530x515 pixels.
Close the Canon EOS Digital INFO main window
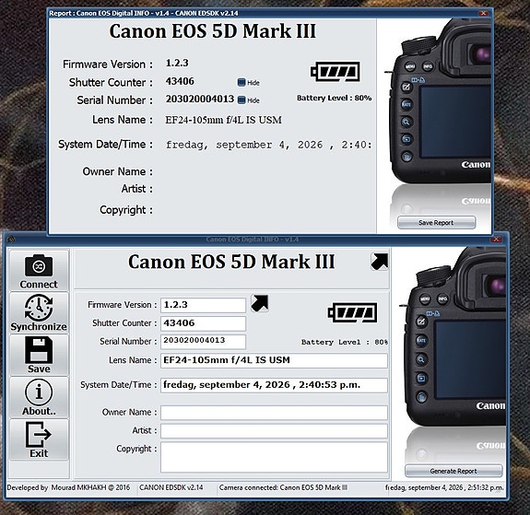496,240
